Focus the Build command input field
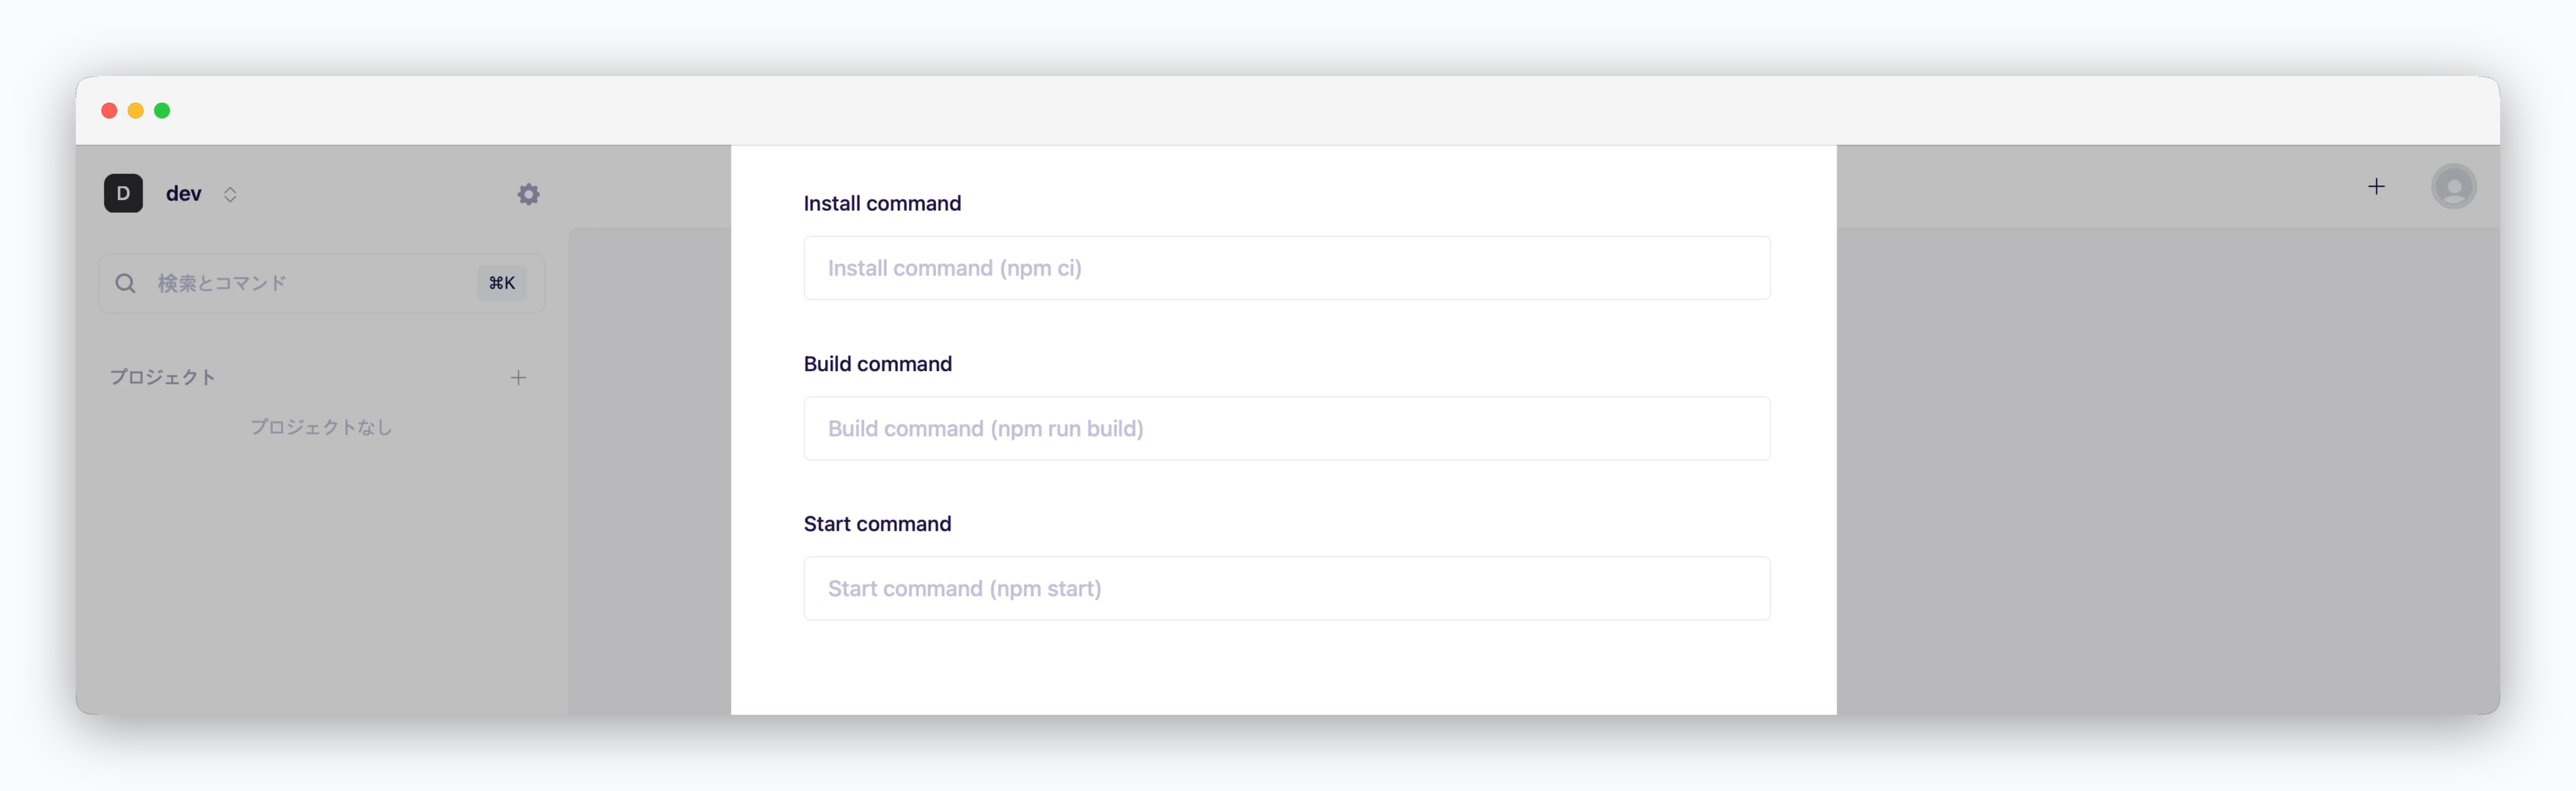2576x791 pixels. [1286, 428]
